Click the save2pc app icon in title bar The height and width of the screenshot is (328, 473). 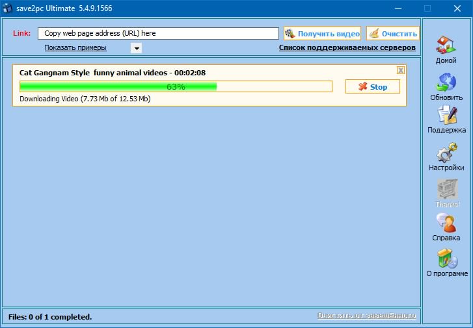[x=7, y=8]
